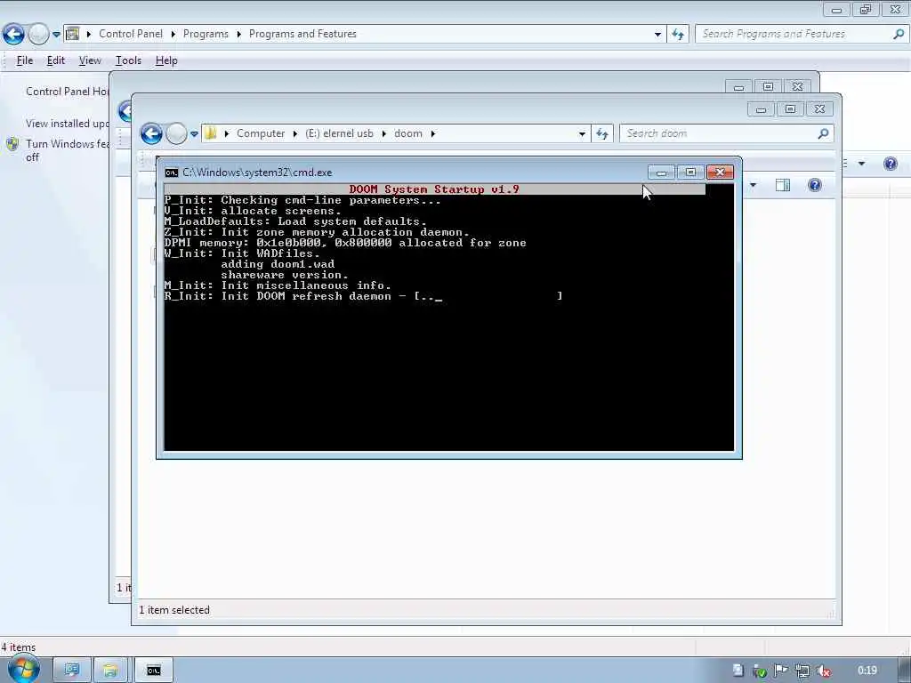Open the Tools menu in Control Panel

point(128,60)
